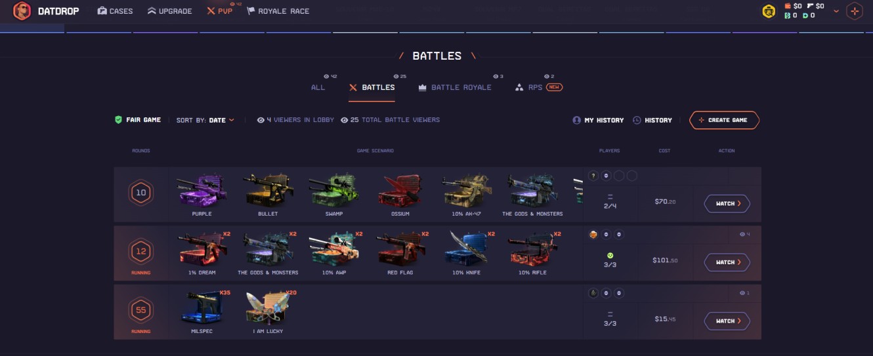Watch the $101.50 battle

[727, 262]
